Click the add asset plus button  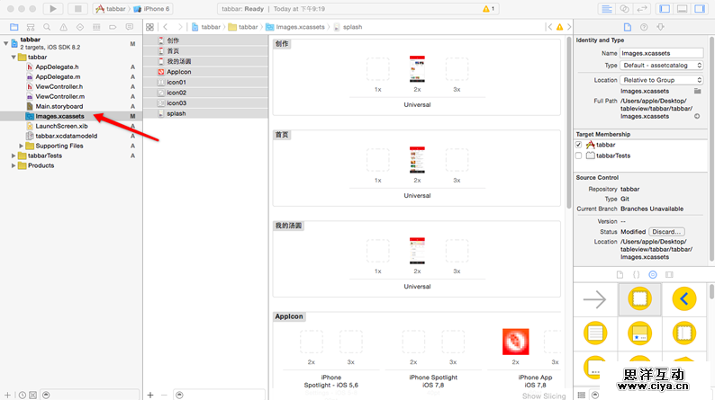pos(150,395)
